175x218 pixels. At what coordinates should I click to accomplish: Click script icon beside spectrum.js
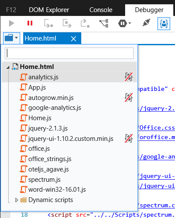tap(24, 179)
